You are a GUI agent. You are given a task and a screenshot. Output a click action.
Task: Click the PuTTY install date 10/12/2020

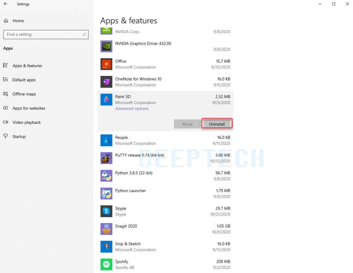220,161
